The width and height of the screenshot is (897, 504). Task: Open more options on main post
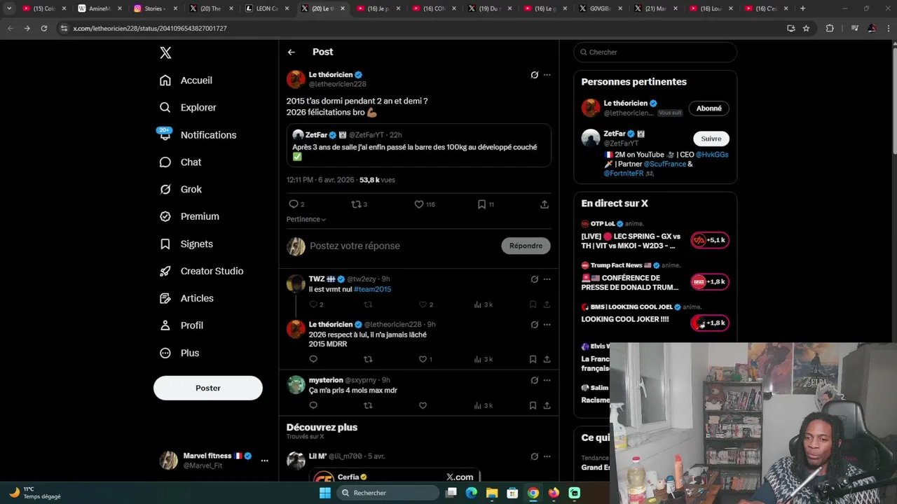point(547,75)
